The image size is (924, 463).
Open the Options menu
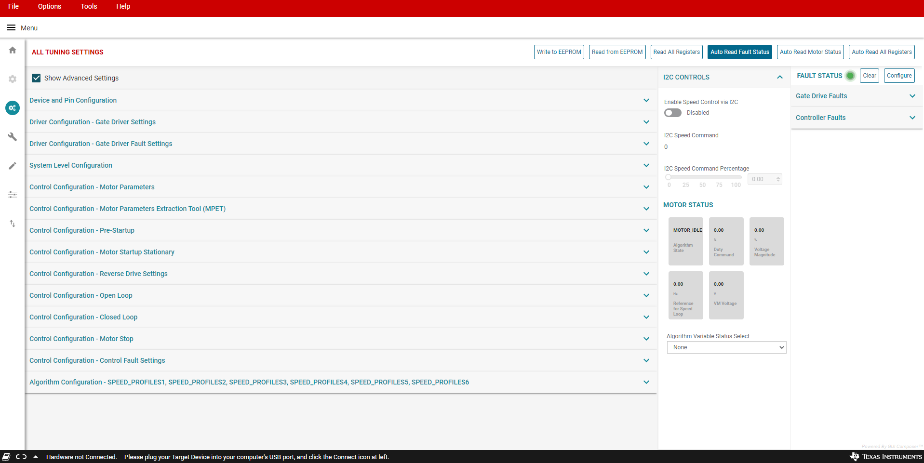(x=49, y=6)
